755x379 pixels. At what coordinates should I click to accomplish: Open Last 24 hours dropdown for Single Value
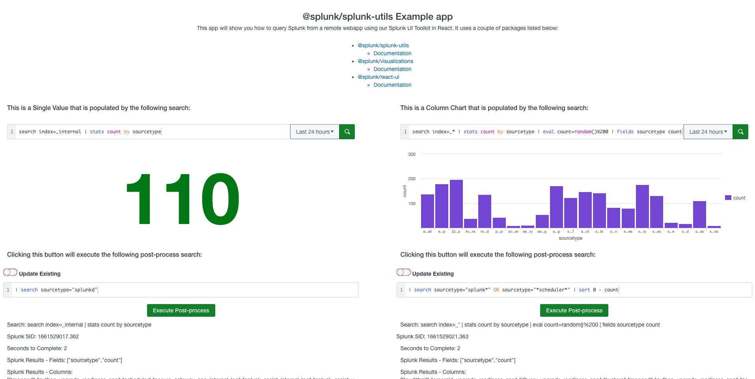[x=315, y=132]
